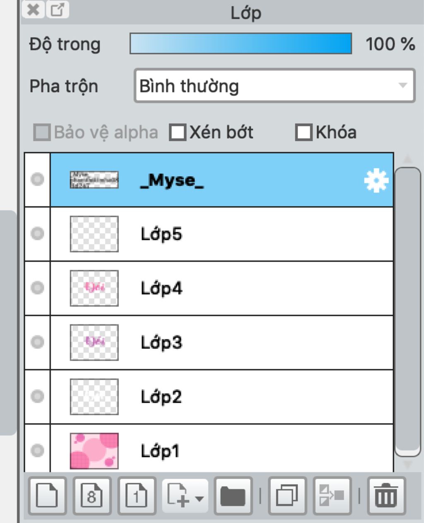424x523 pixels.
Task: Add a new color layer
Action: 47,496
